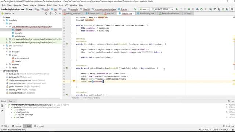Screen dimensions: 235x132
Task: Click the yellow lightbulb quick-fix icon
Action: point(74,81)
